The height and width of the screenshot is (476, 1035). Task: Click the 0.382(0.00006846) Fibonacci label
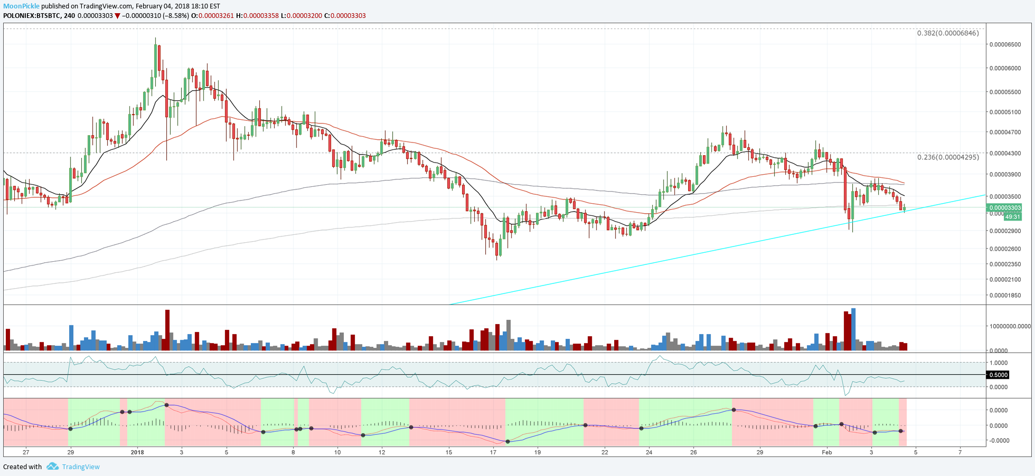(x=948, y=33)
